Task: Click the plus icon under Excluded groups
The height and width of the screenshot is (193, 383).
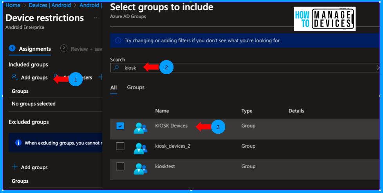Action: [15, 167]
